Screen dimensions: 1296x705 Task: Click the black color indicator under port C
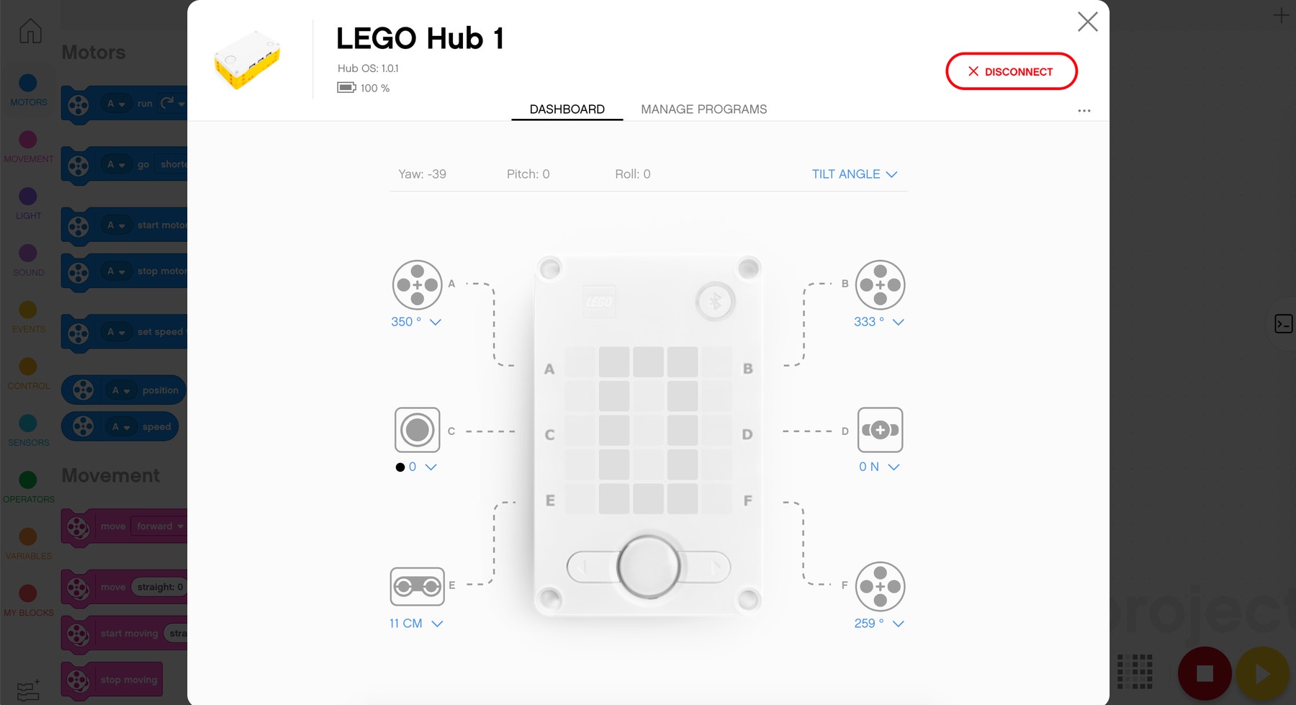click(x=400, y=467)
